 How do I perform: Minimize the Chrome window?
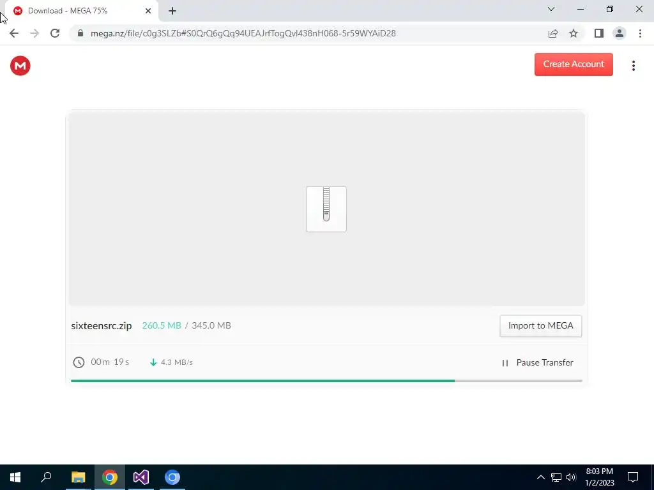pos(580,9)
